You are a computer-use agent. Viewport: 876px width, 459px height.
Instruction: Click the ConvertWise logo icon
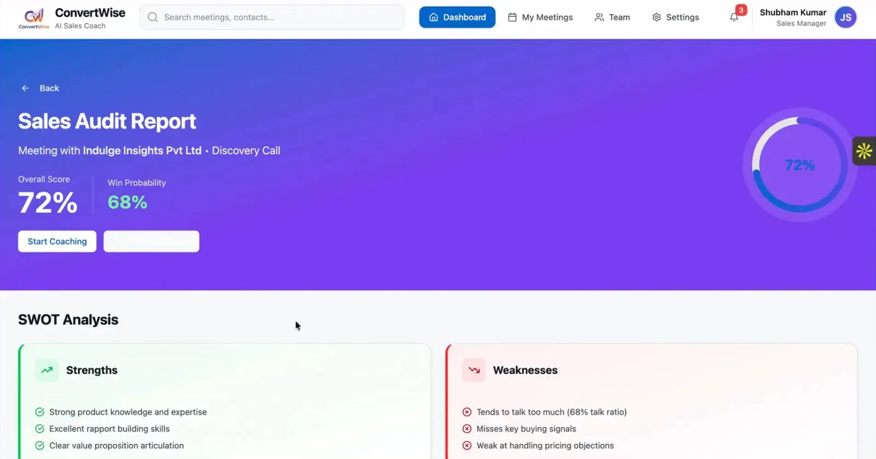(34, 17)
